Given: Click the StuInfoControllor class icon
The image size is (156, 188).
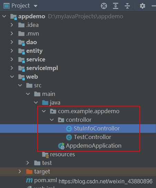Looking at the screenshot, I should tap(69, 129).
